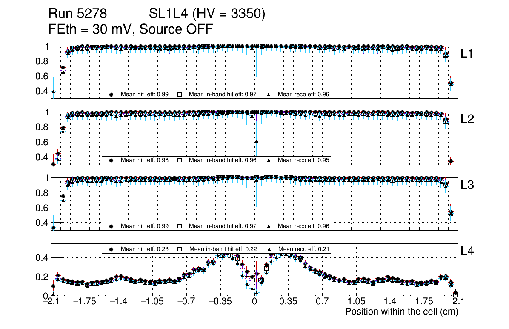The image size is (509, 329).
Task: Click "Mean reco eff: 0.95" in L2 legend
Action: coord(303,160)
